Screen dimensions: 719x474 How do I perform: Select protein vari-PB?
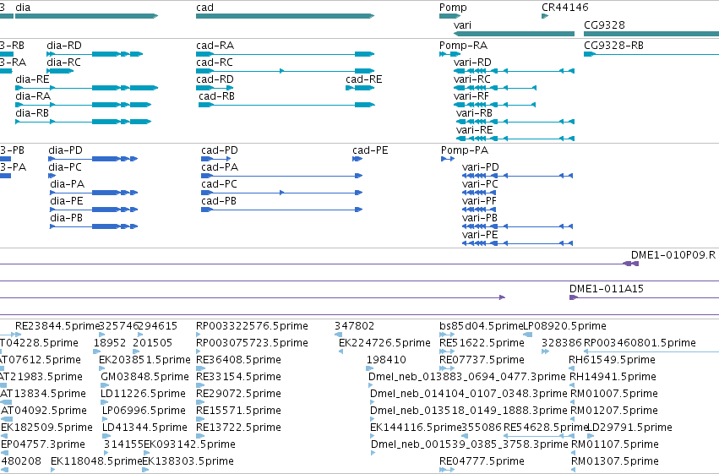(x=518, y=226)
